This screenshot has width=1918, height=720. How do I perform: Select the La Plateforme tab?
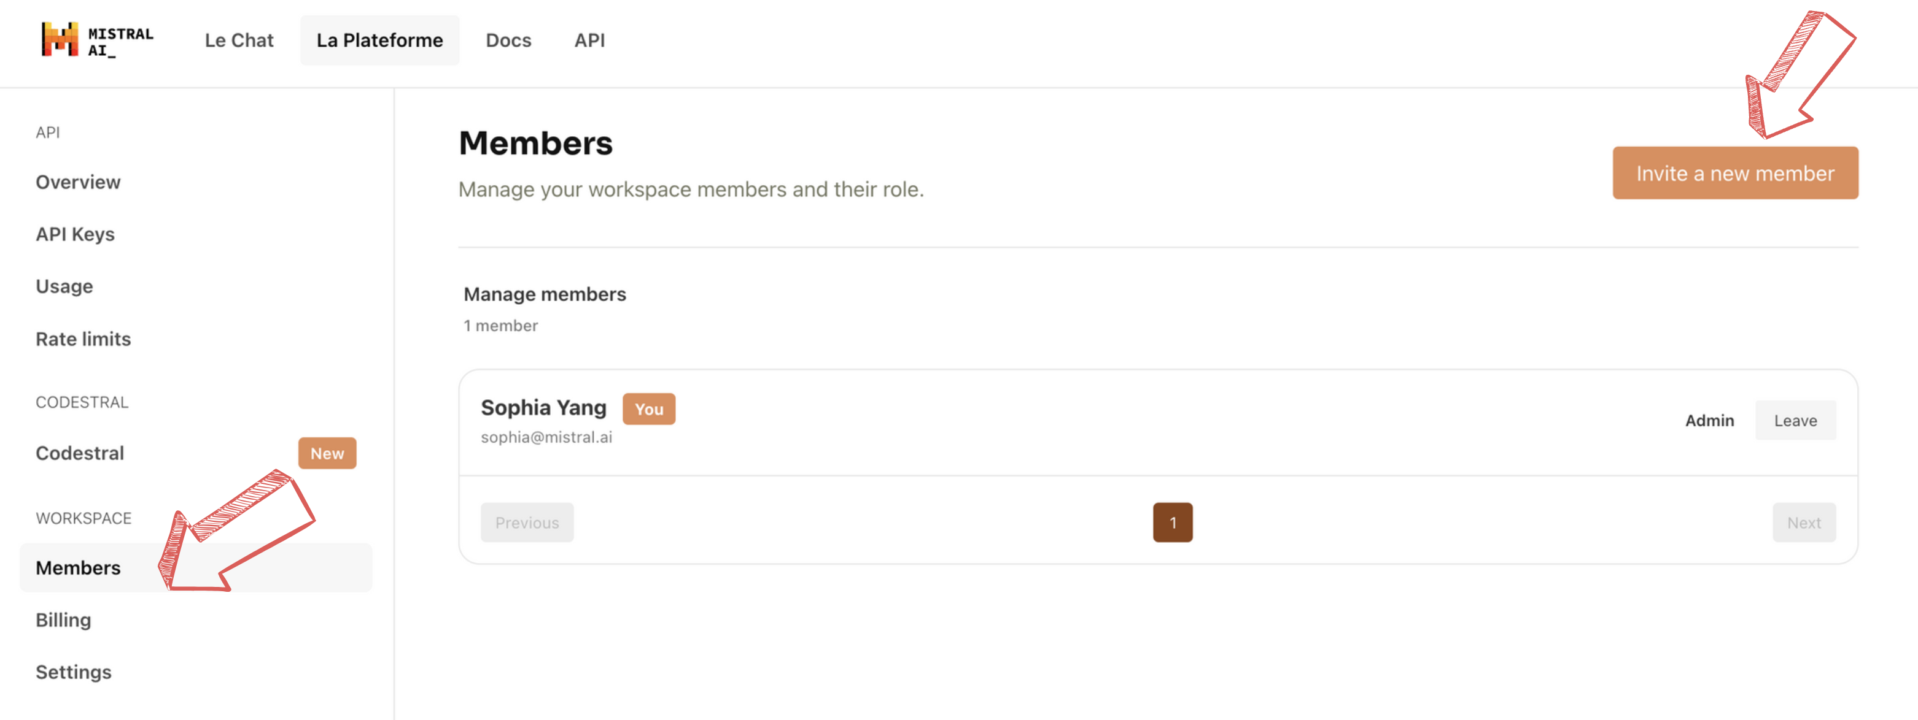point(379,40)
